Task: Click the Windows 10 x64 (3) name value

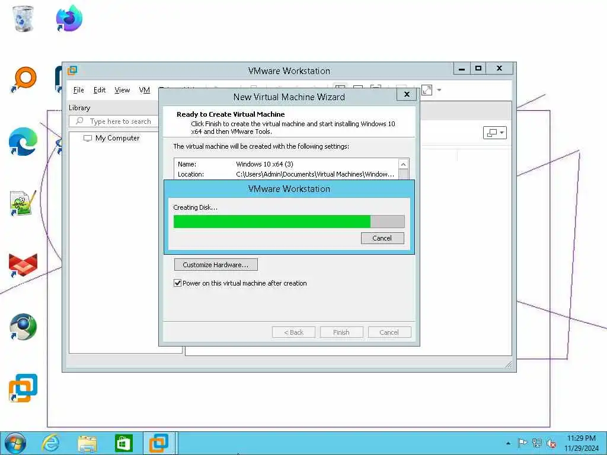Action: point(265,164)
